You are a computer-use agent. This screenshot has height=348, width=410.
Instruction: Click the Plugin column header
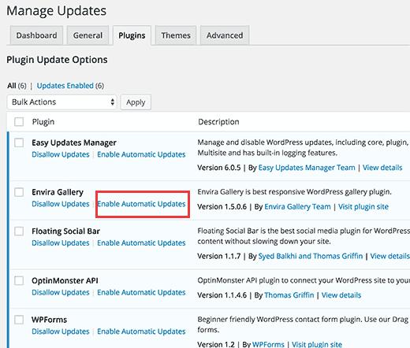click(x=43, y=122)
